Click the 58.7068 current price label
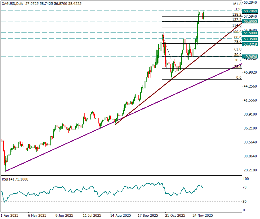Image resolution: width=260 pixels, height=219 pixels. pyautogui.click(x=251, y=11)
